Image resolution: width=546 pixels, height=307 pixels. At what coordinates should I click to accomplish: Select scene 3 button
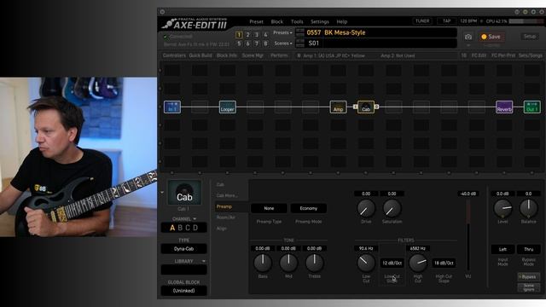pyautogui.click(x=257, y=35)
